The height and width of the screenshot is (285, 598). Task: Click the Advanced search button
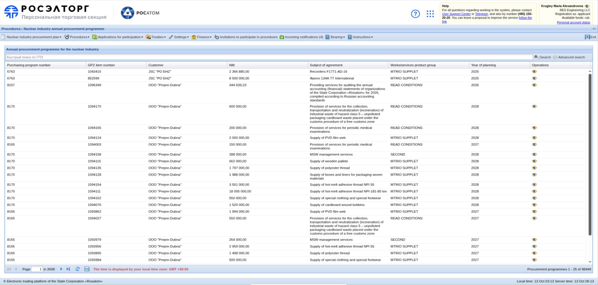(x=569, y=57)
